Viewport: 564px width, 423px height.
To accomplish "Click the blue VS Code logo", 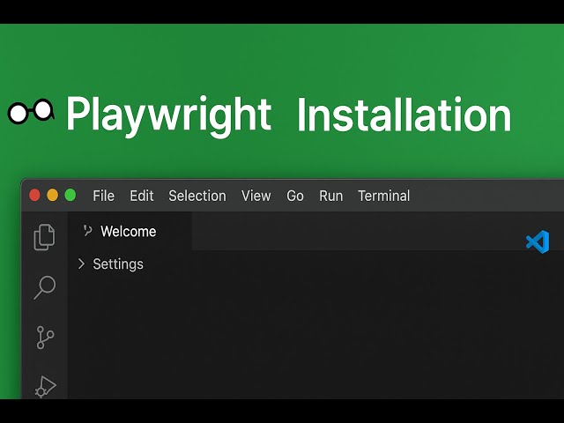I will point(537,241).
